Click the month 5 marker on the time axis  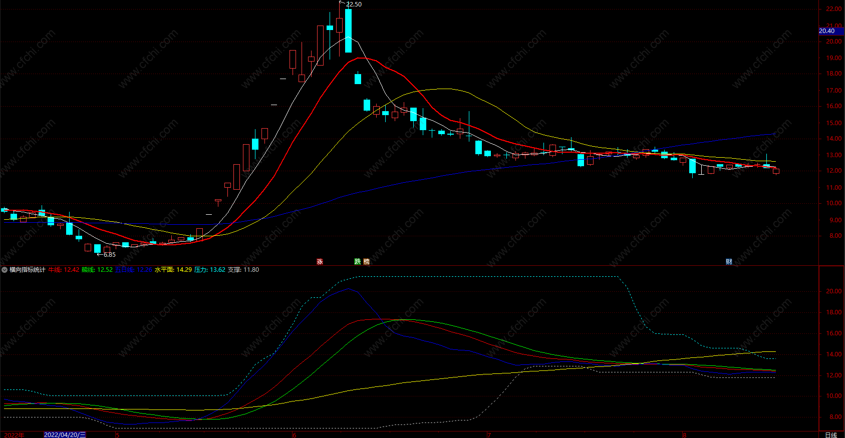coord(117,435)
